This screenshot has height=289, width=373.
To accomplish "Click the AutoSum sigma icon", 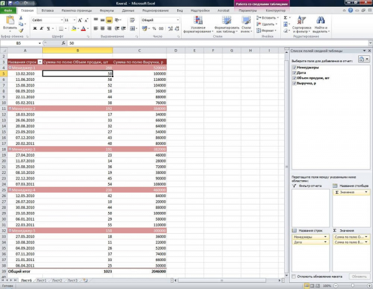I will [x=285, y=18].
